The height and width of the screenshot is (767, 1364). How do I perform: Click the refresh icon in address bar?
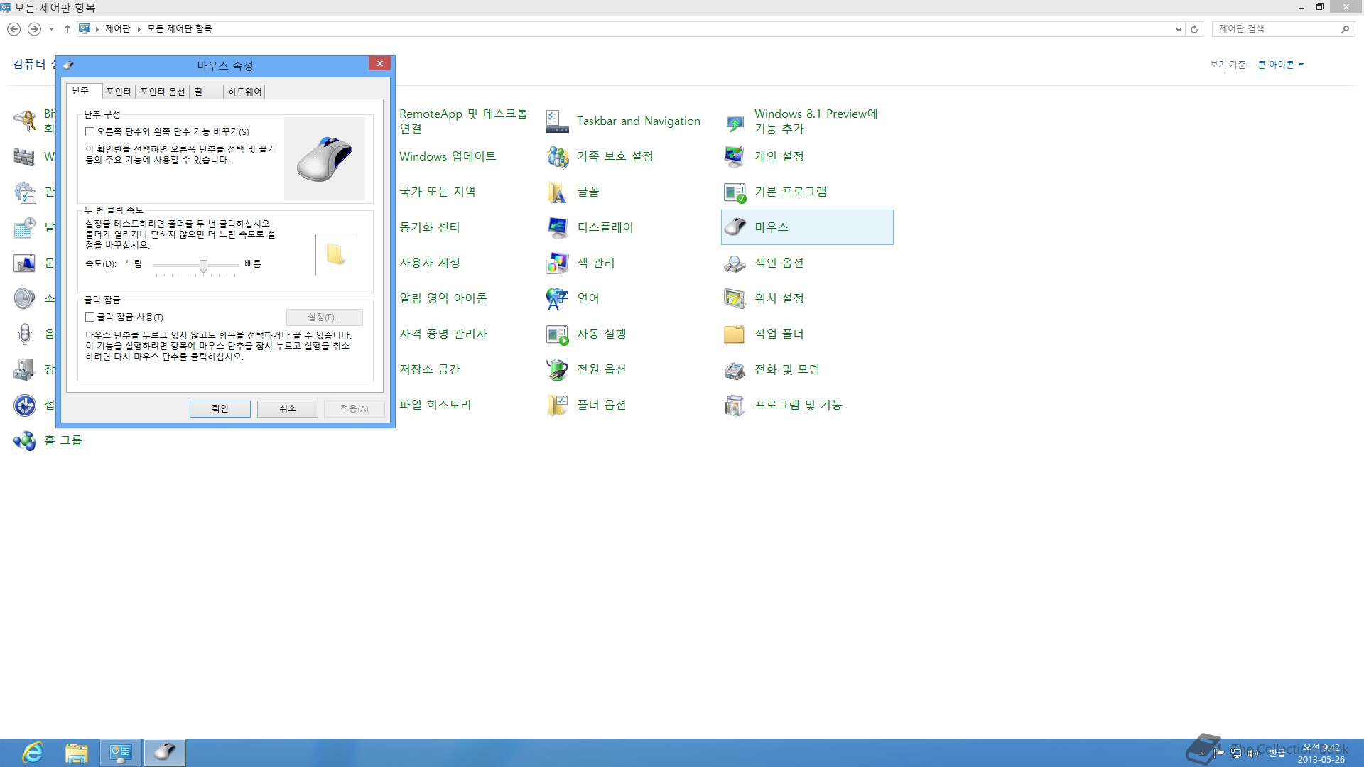point(1194,29)
